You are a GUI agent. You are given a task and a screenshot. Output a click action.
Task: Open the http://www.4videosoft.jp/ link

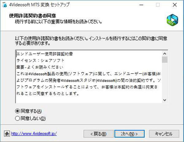(34, 133)
